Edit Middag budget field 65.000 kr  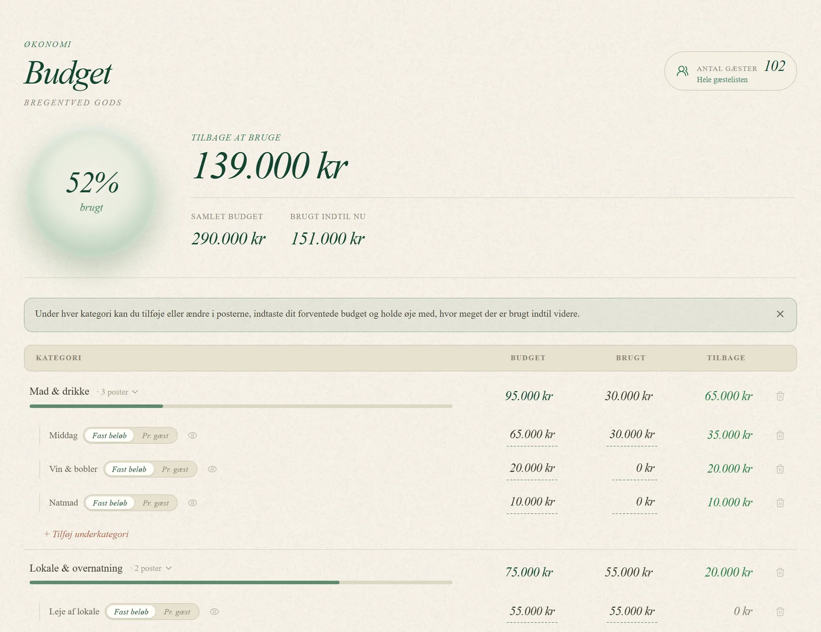tap(532, 435)
